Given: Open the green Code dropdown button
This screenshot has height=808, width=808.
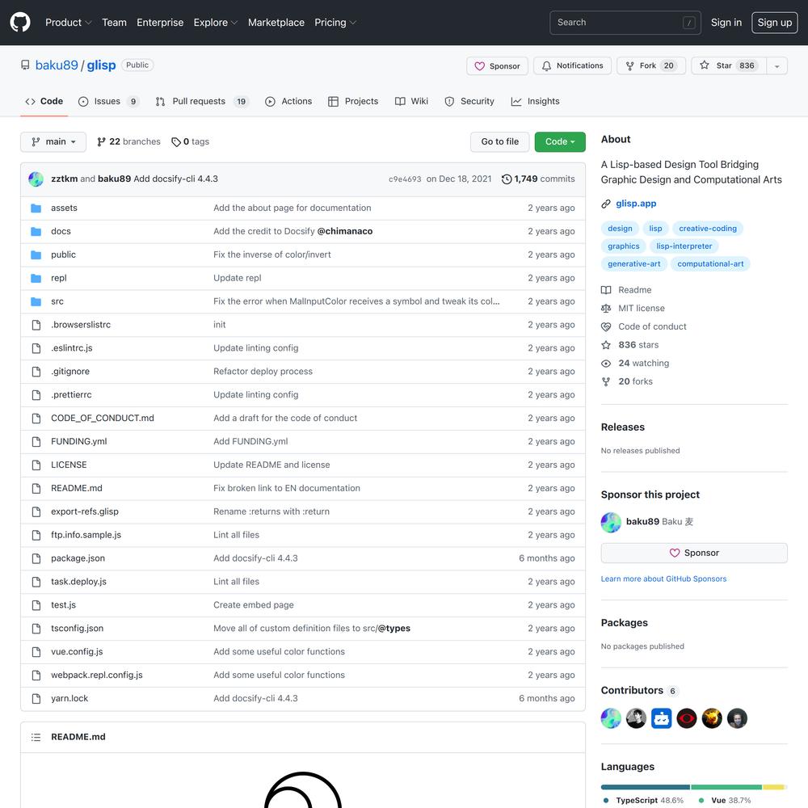Looking at the screenshot, I should [x=560, y=141].
